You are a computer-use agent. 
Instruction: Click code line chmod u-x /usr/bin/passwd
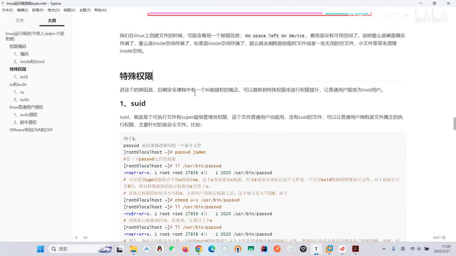207,200
